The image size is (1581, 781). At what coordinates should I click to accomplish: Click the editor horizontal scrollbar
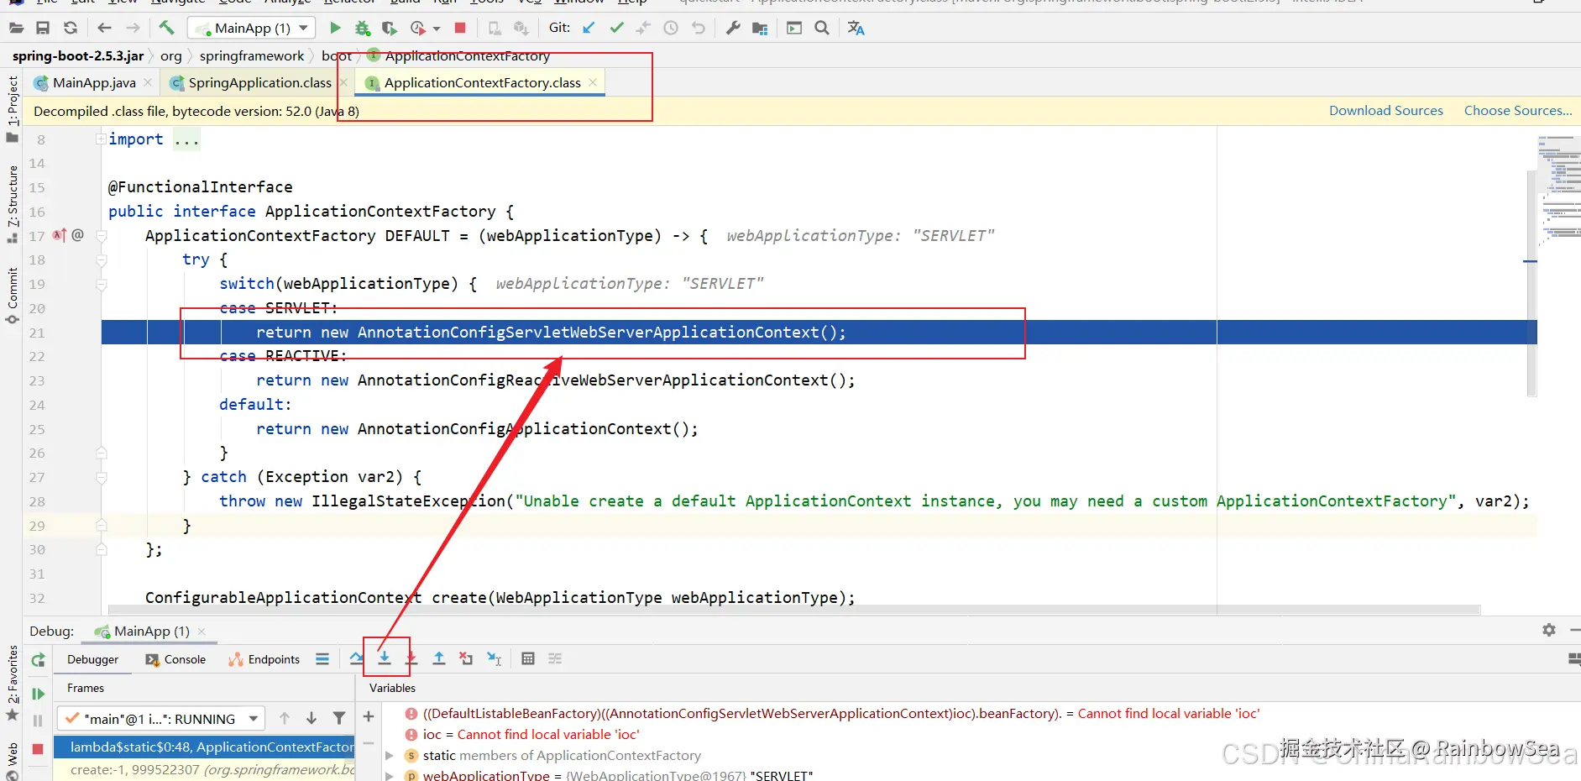[x=794, y=610]
